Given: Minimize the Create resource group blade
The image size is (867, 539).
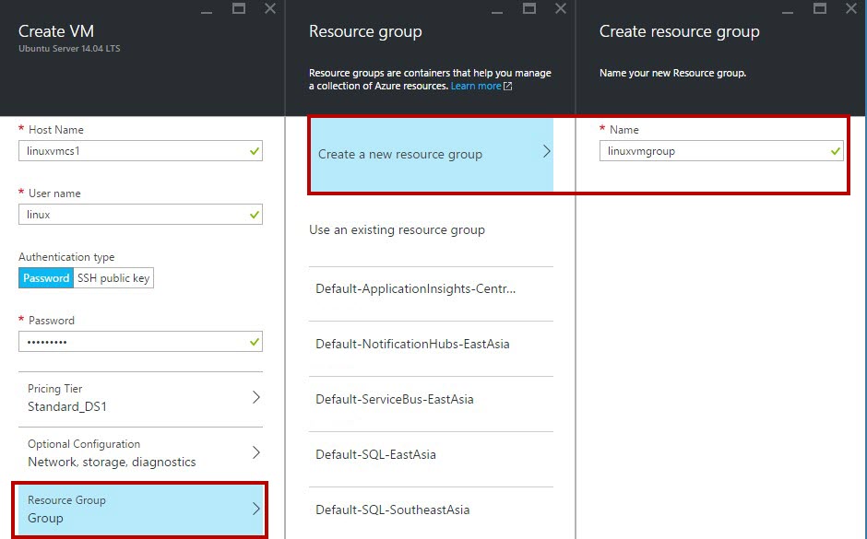Looking at the screenshot, I should tap(788, 11).
